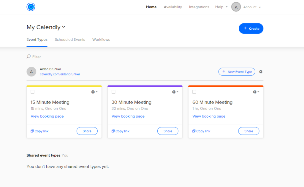Select the checkbox on 60 Minute Meeting card
Viewport: 304px width, 187px height.
click(x=194, y=92)
